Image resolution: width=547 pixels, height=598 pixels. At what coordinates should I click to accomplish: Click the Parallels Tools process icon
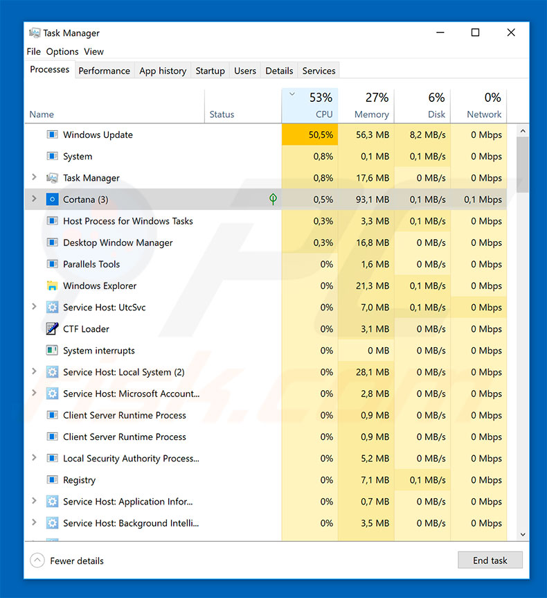pyautogui.click(x=52, y=264)
